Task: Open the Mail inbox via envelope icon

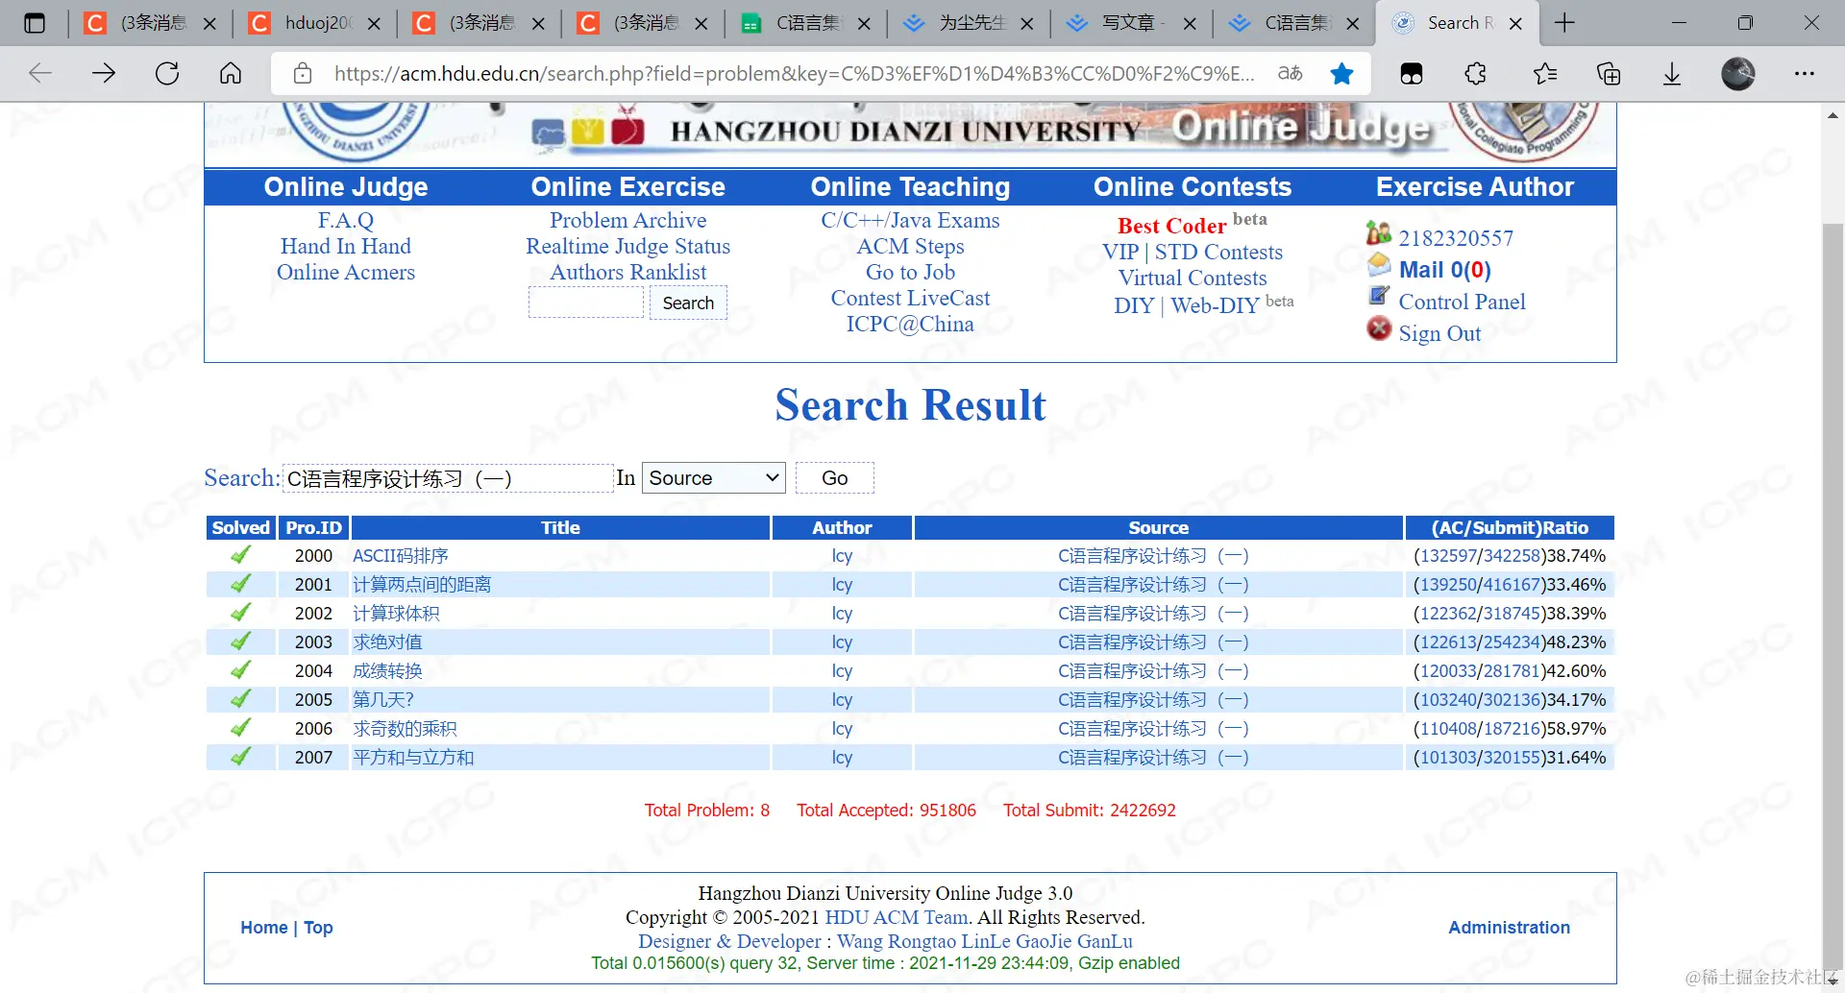Action: pos(1379,266)
